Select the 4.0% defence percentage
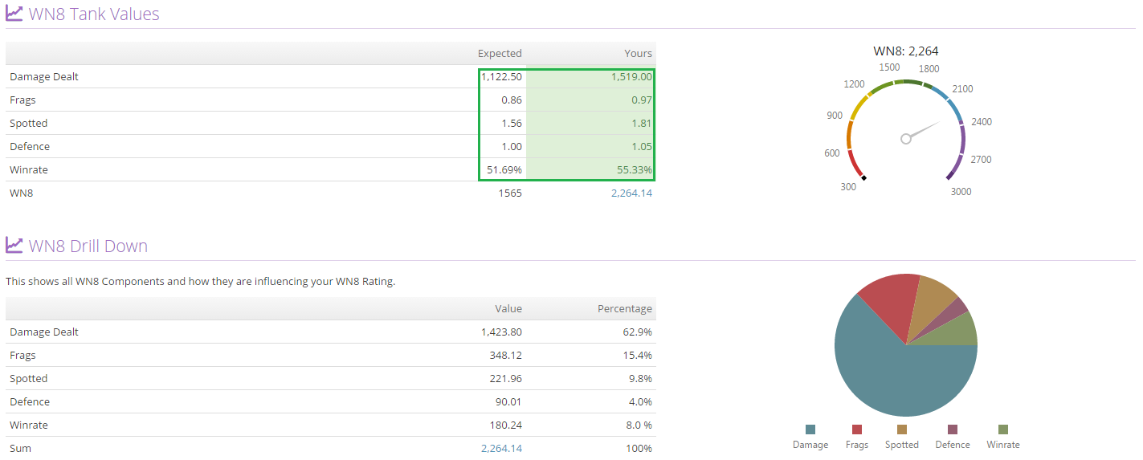Screen dimensions: 1143x460 coord(641,401)
